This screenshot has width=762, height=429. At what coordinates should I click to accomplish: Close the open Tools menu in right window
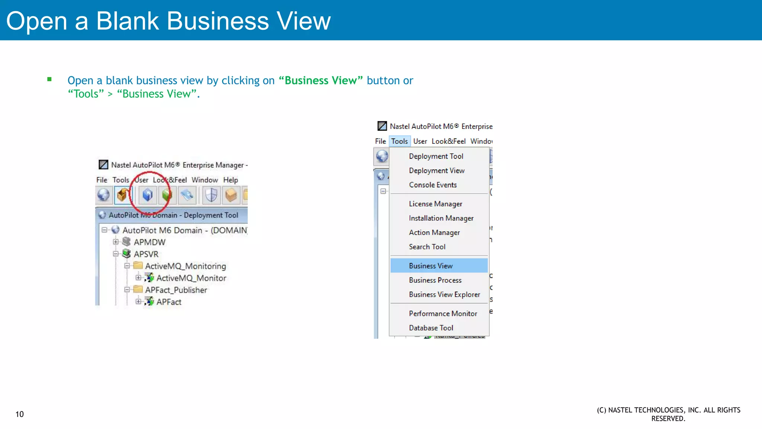[x=400, y=141]
